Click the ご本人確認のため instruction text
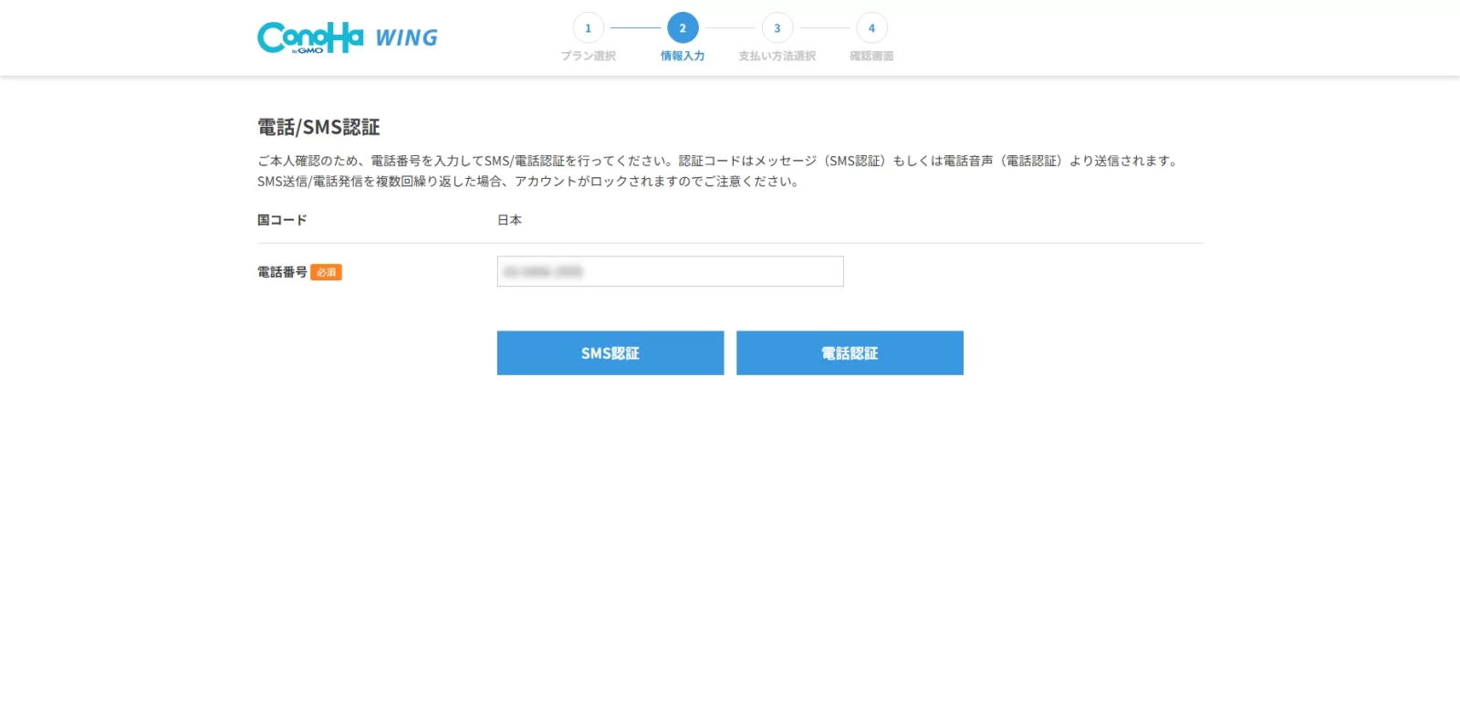Screen dimensions: 1460x702 (717, 161)
